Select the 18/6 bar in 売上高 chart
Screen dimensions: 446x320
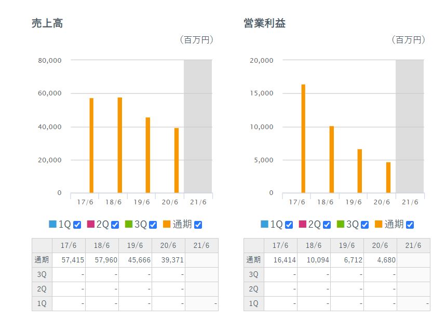click(x=120, y=145)
